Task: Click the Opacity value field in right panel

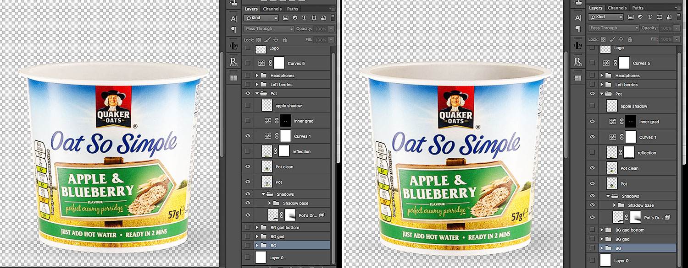Action: coord(666,28)
